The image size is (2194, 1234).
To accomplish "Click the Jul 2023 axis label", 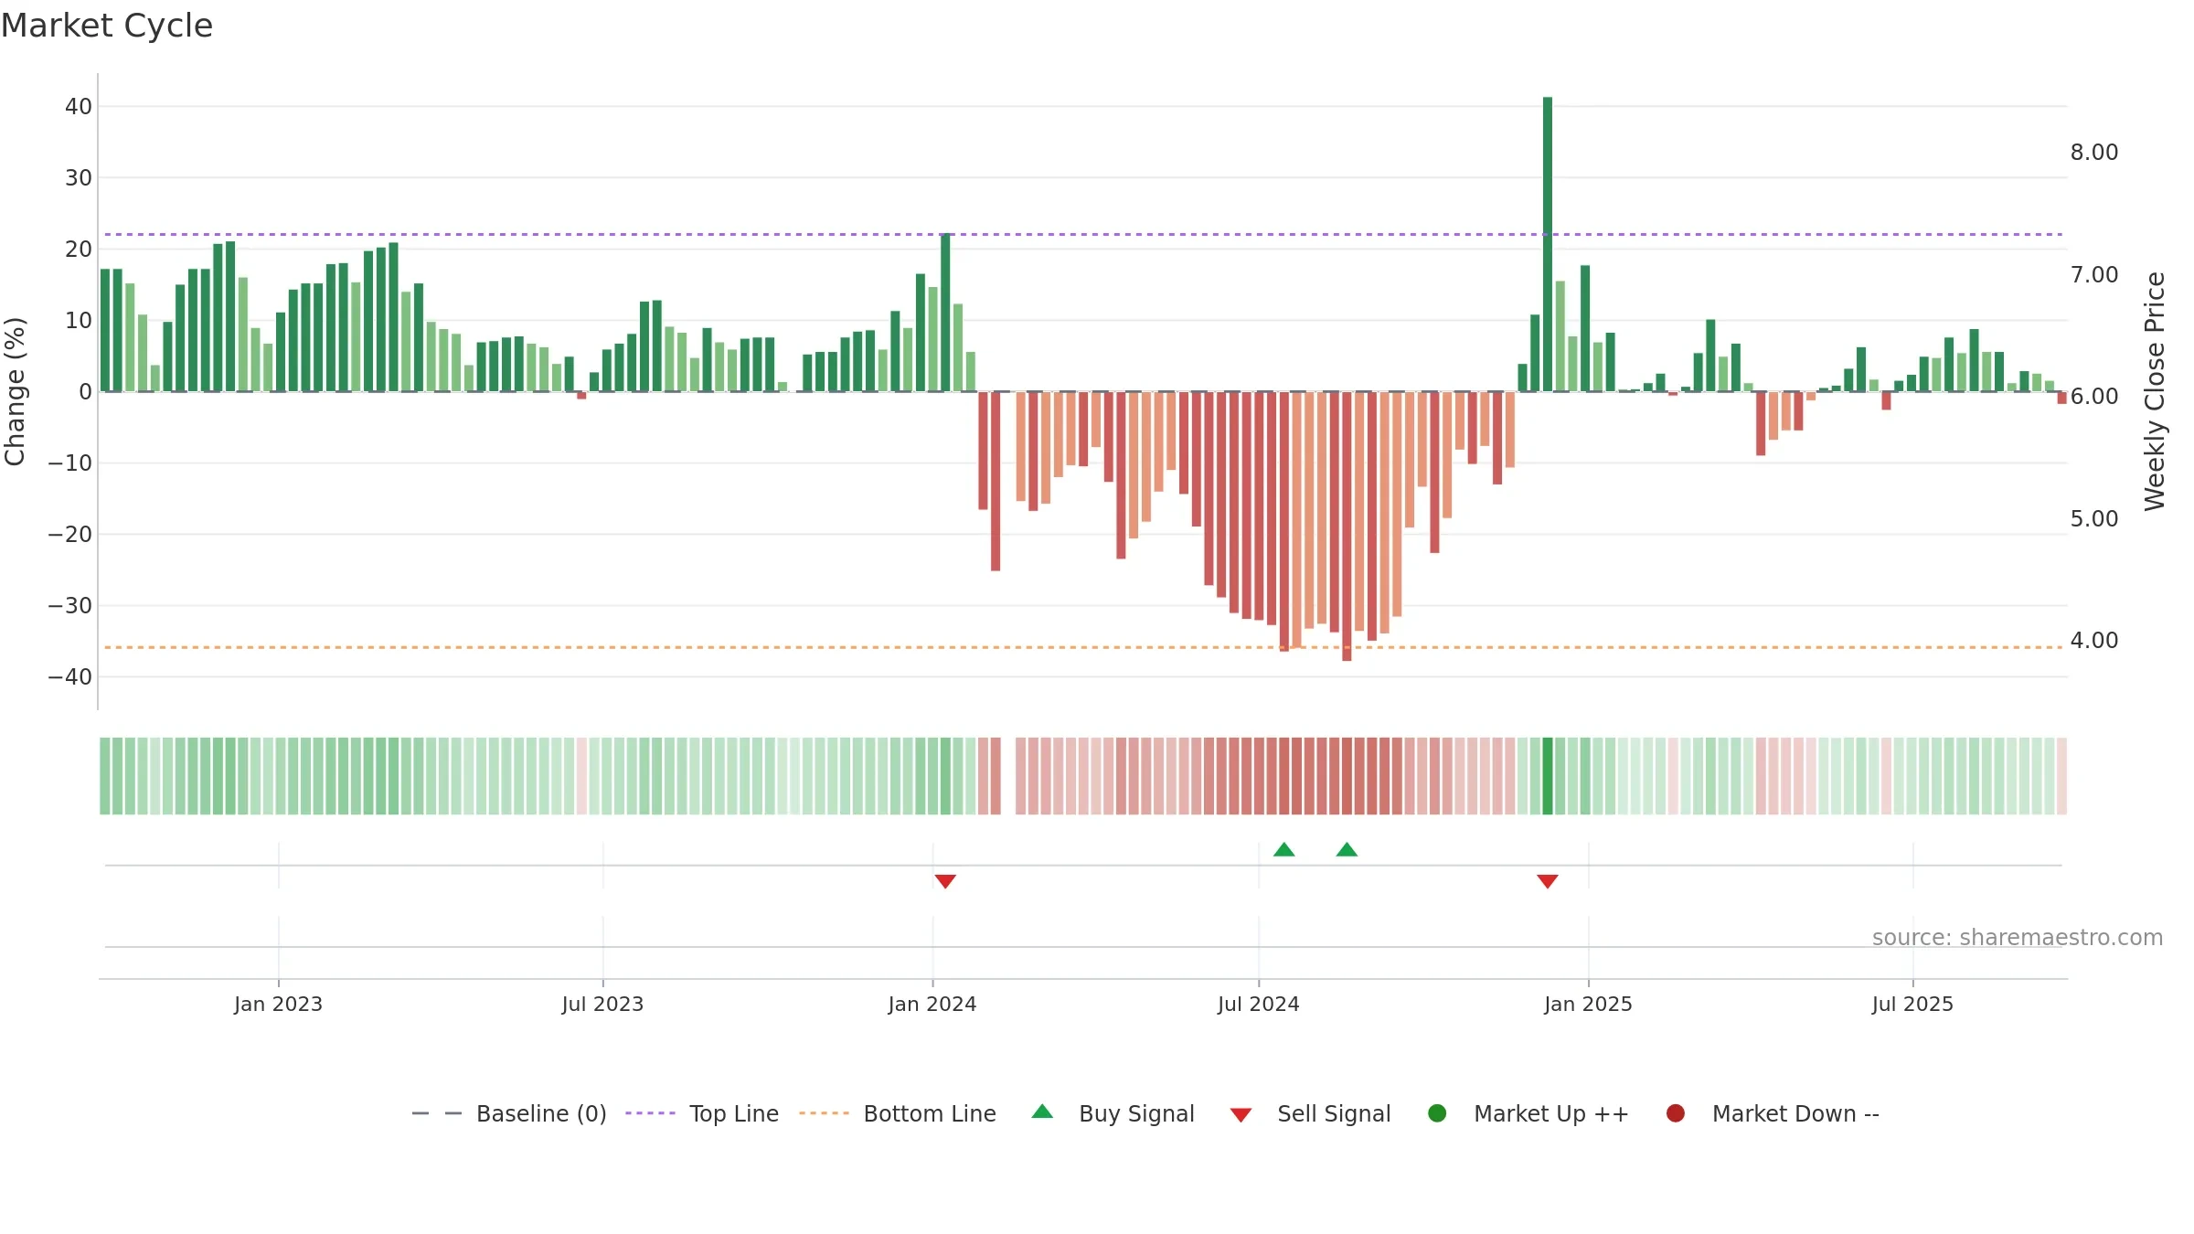I will pos(602,1004).
